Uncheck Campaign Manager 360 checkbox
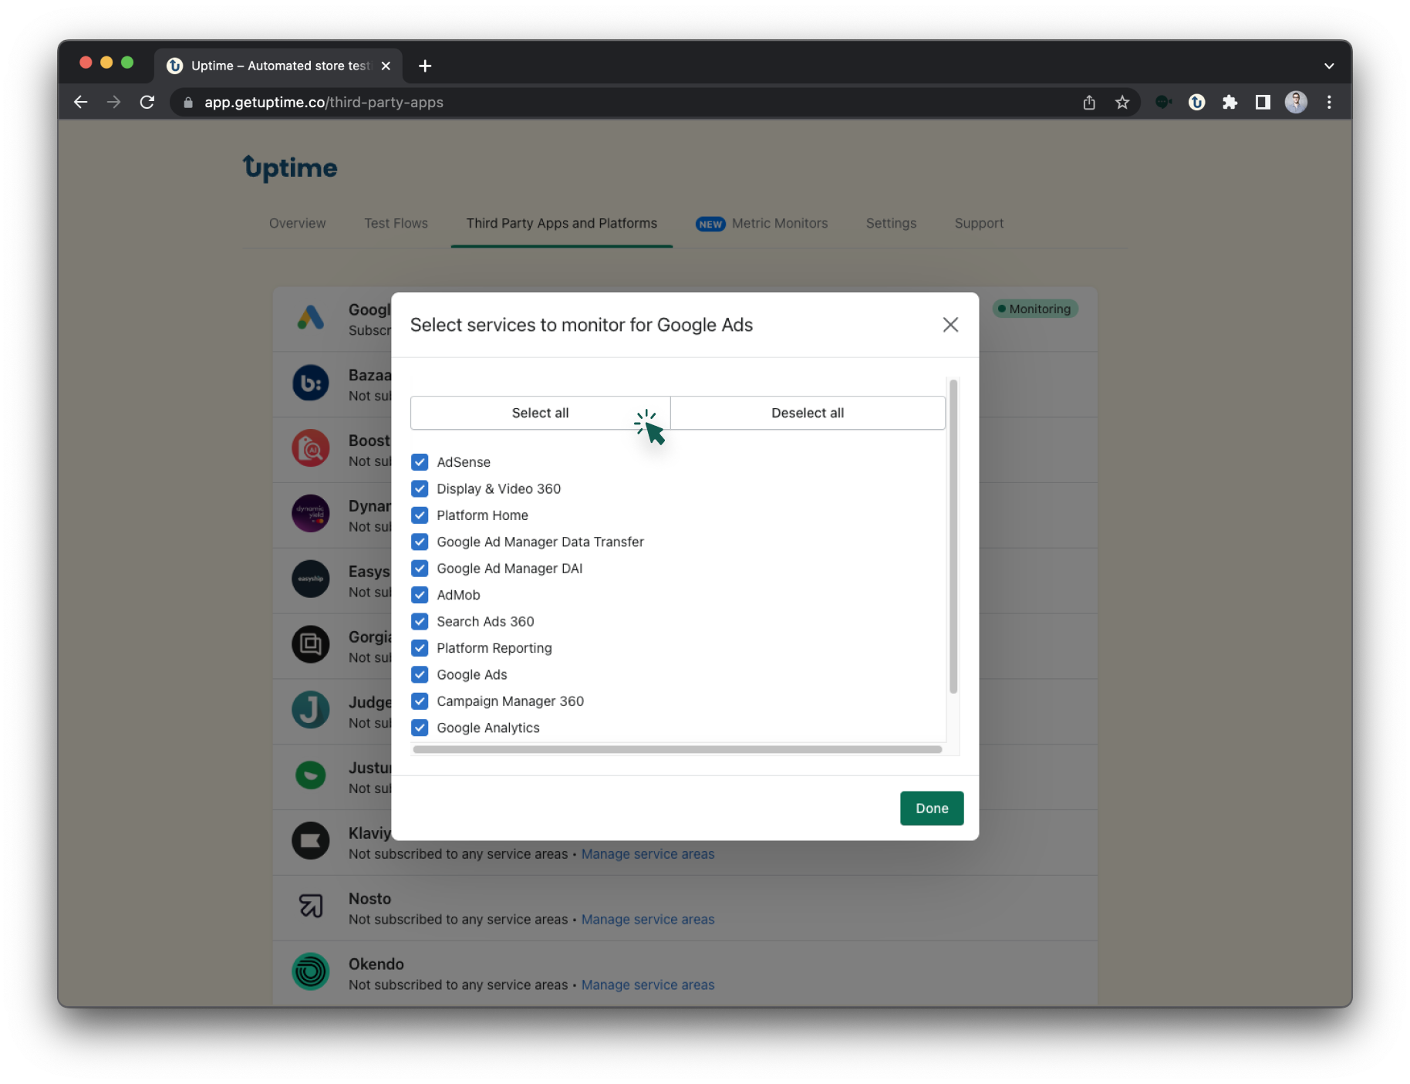 coord(420,701)
